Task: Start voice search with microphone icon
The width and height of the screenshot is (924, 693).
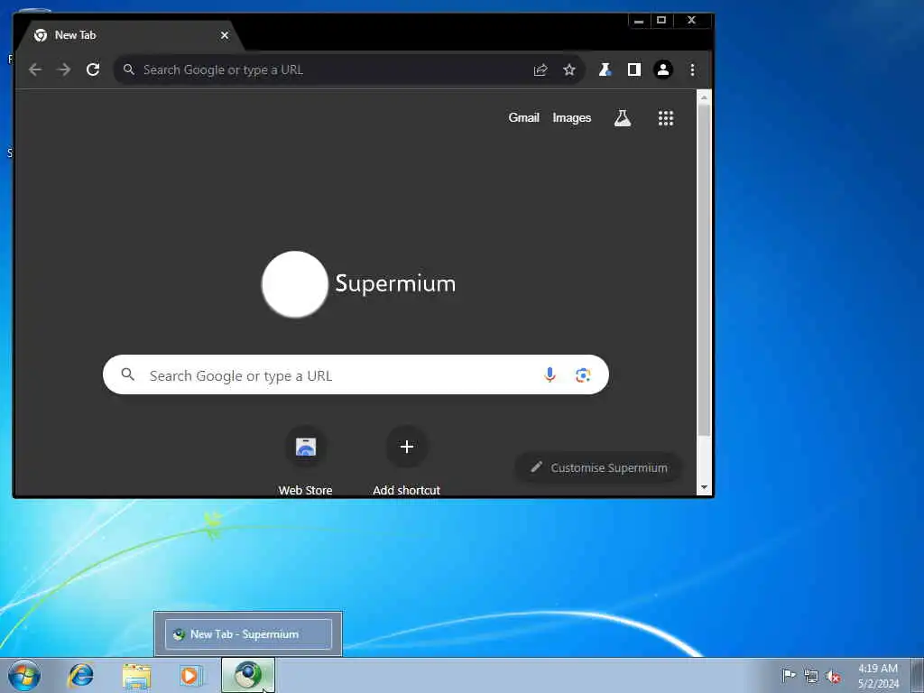Action: click(550, 374)
